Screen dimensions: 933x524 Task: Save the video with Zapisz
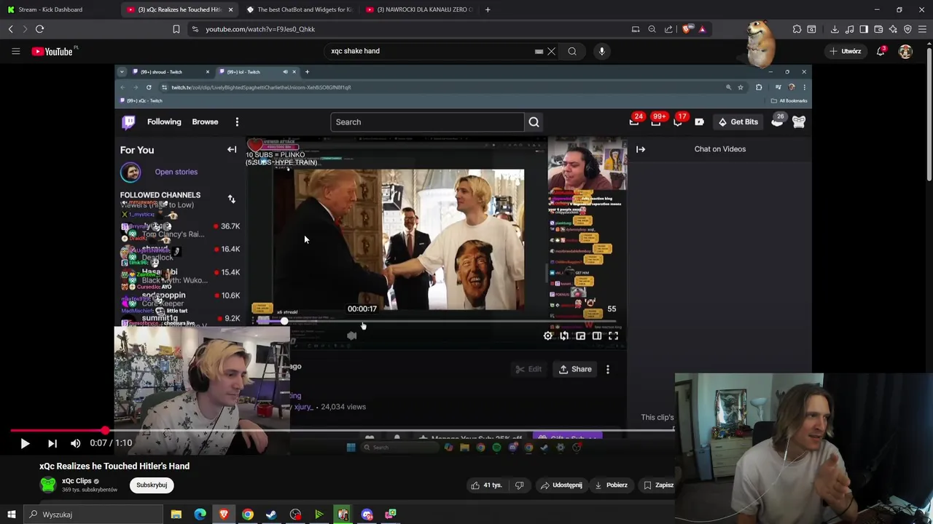658,485
